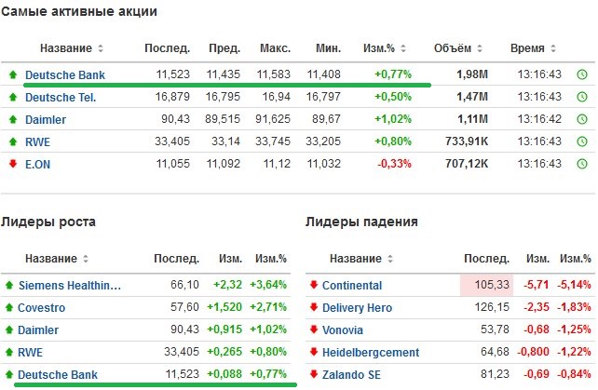Viewport: 598px width, 390px height.
Task: Click green up arrow beside Covestro
Action: pos(9,307)
